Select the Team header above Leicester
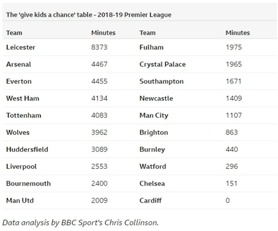The height and width of the screenshot is (231, 278). [x=14, y=33]
